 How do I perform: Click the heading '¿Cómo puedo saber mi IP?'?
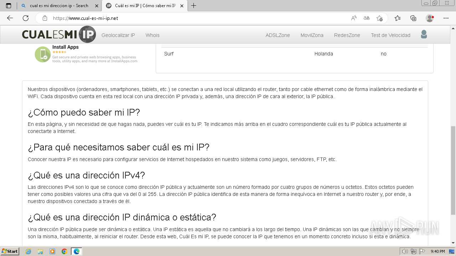click(84, 112)
